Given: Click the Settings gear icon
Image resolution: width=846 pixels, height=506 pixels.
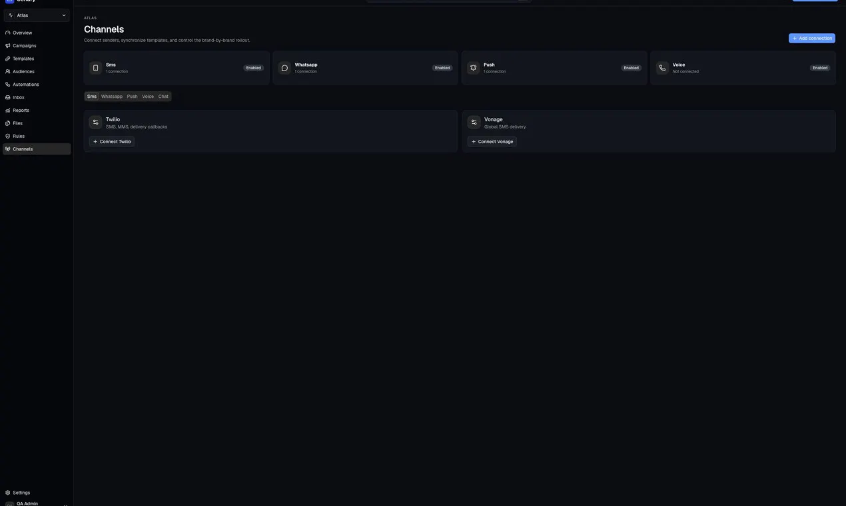Looking at the screenshot, I should 8,493.
